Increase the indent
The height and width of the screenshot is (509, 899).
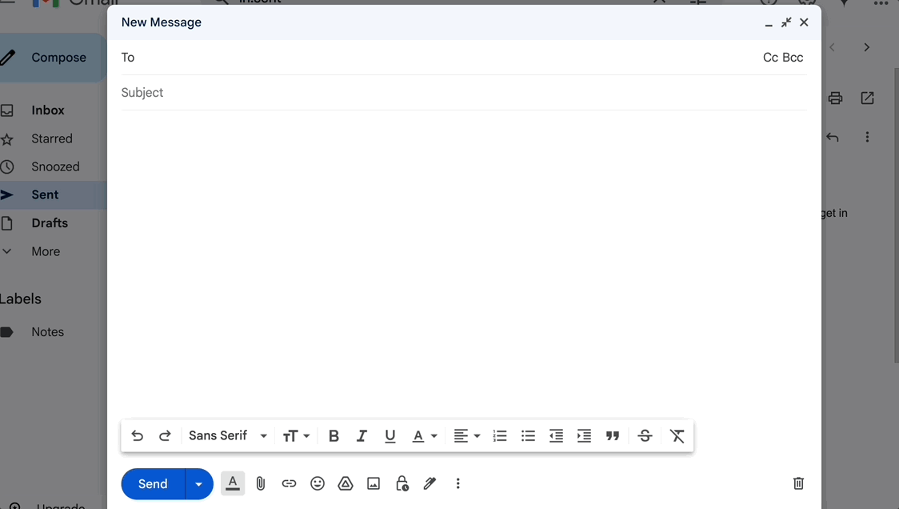click(x=584, y=436)
